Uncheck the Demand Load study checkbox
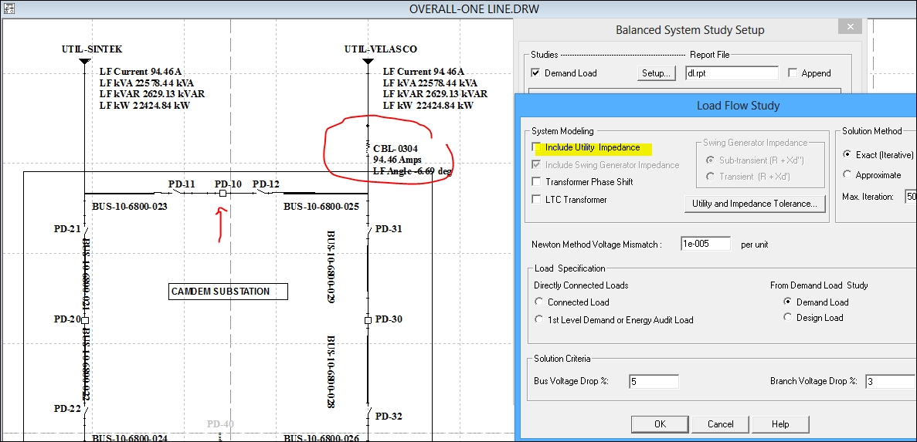This screenshot has width=917, height=442. point(536,73)
